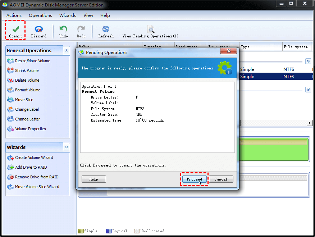Open the Actions menu
Image resolution: width=315 pixels, height=237 pixels.
click(14, 15)
